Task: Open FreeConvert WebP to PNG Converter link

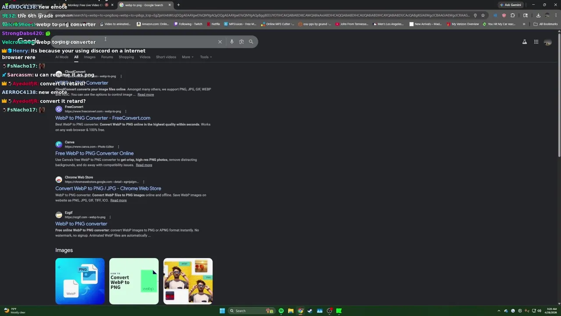Action: [103, 118]
